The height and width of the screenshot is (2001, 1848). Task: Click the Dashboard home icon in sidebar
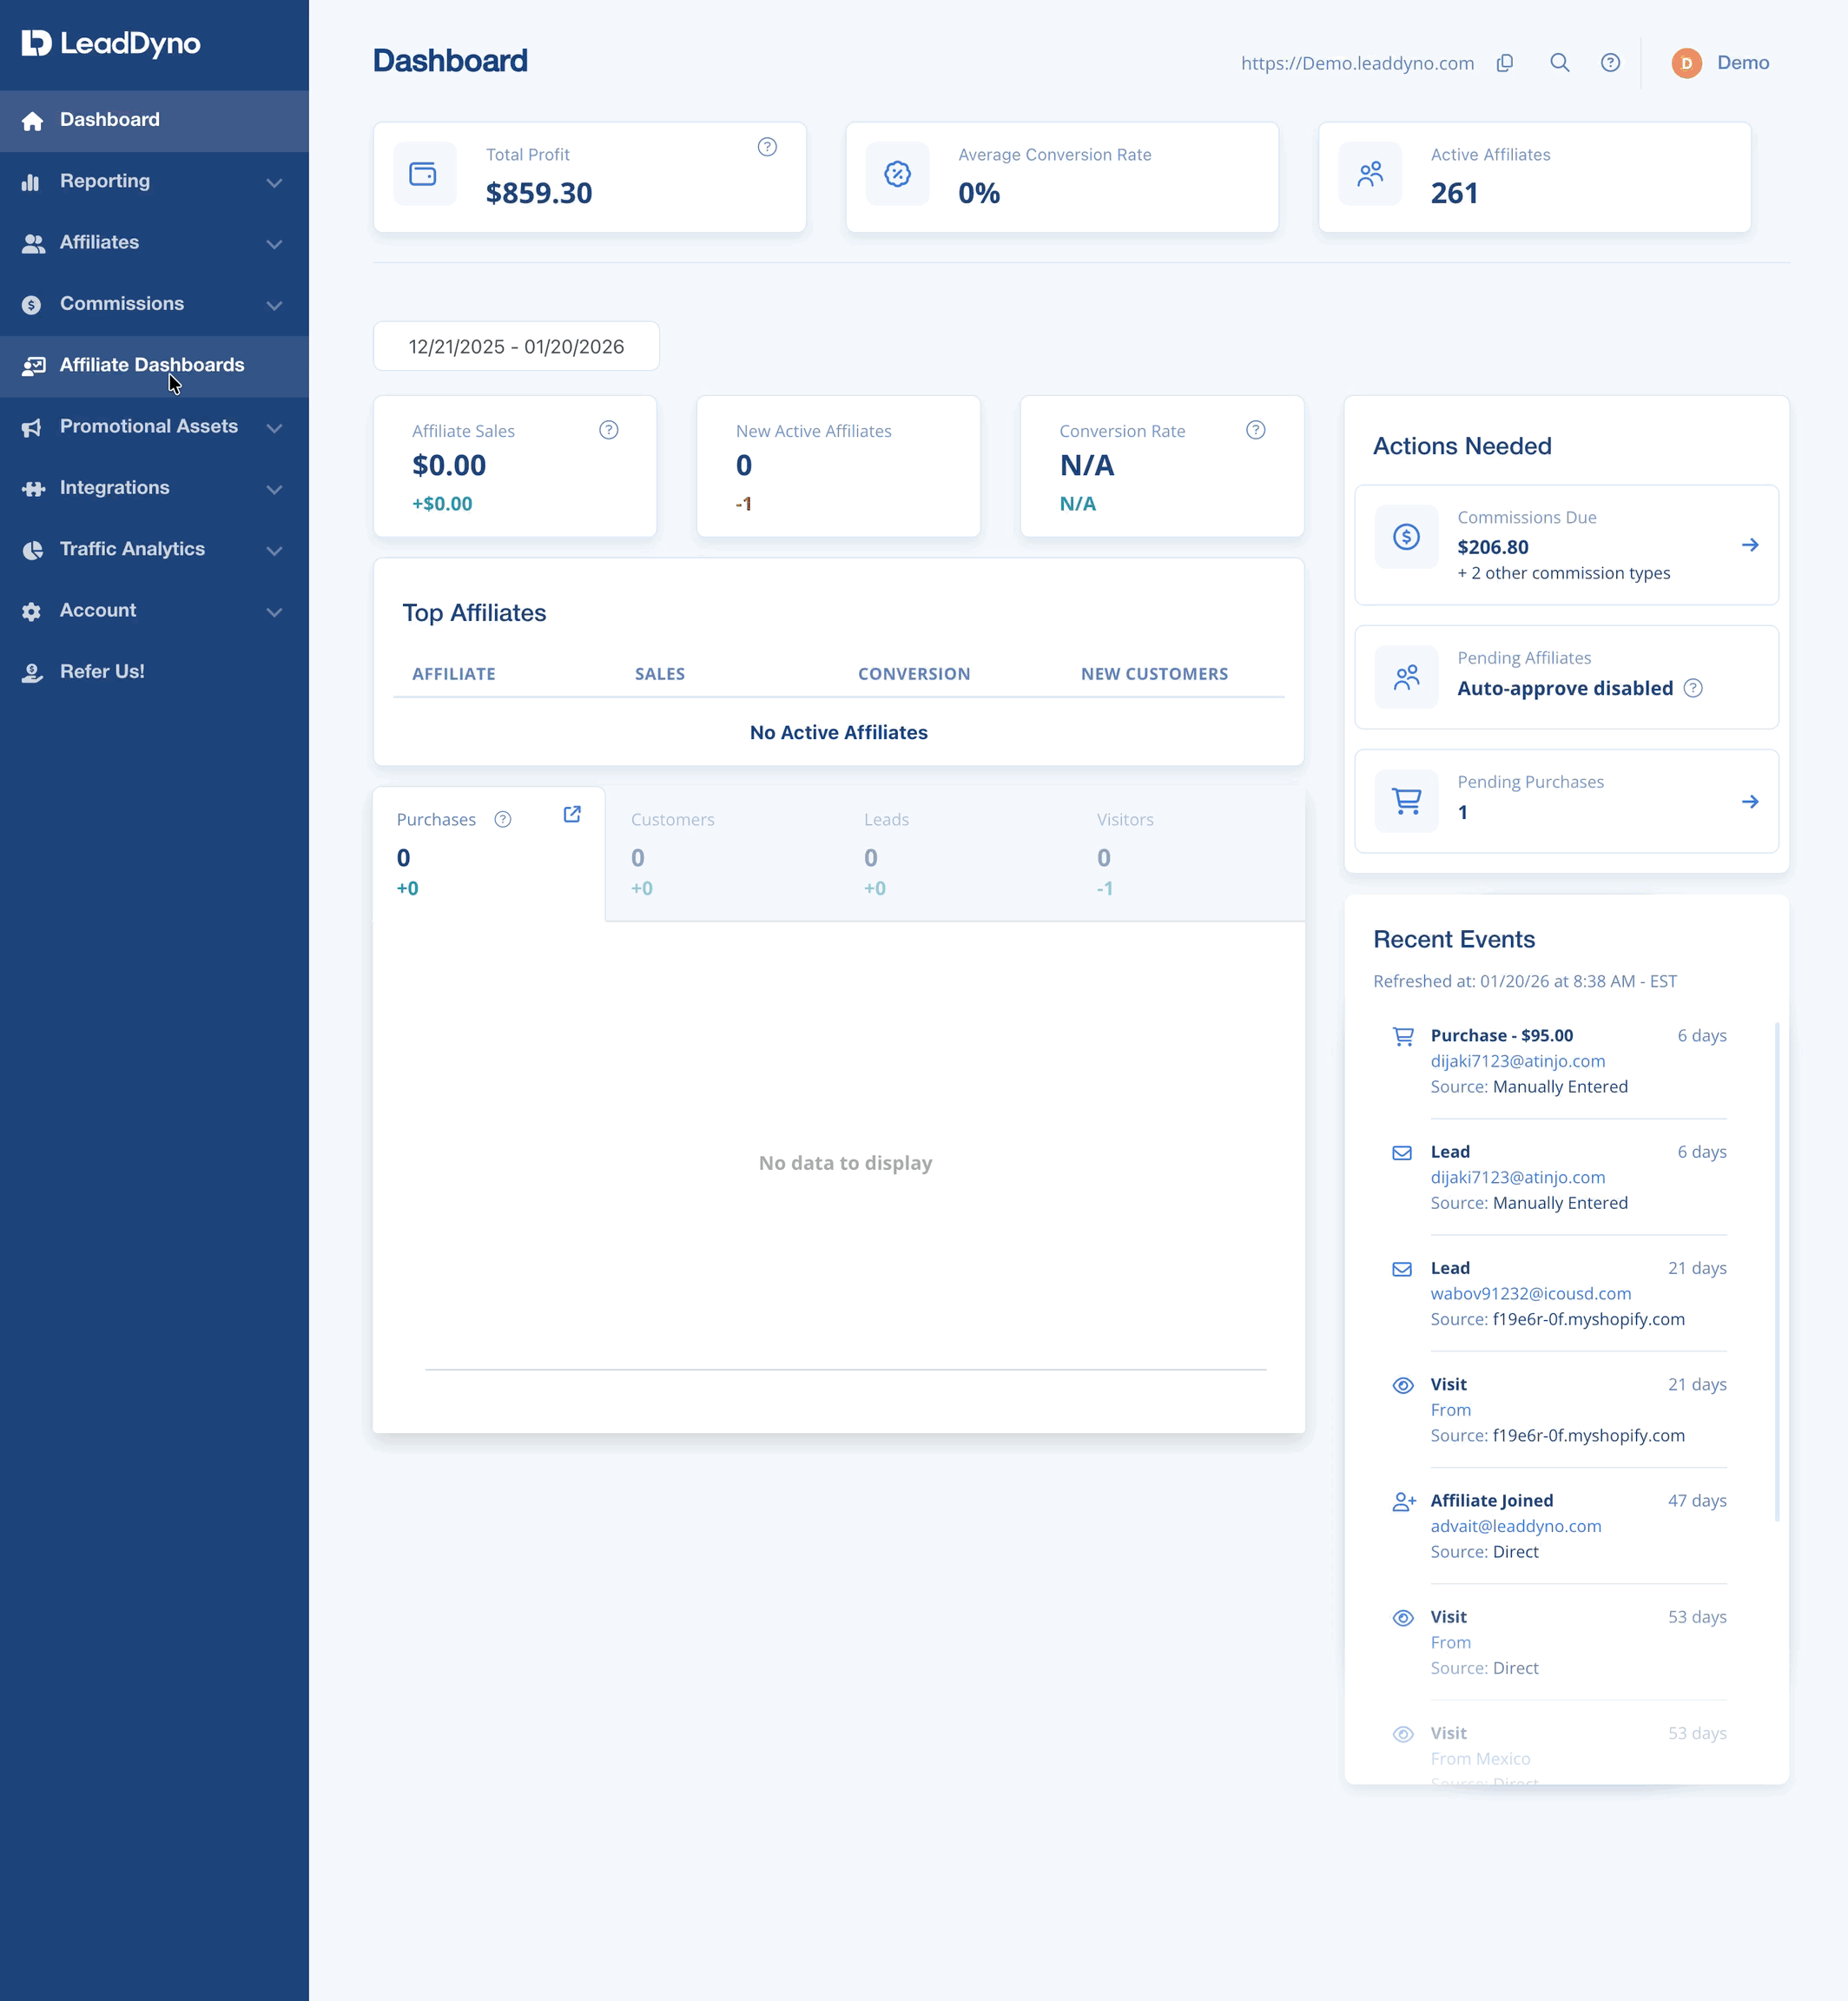tap(32, 121)
